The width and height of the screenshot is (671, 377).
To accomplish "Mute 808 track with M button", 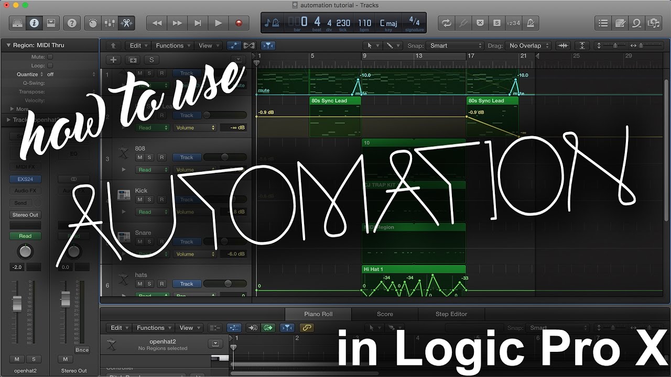I will [x=140, y=158].
